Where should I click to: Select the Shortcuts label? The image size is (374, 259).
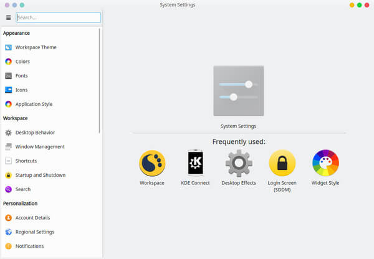(26, 161)
